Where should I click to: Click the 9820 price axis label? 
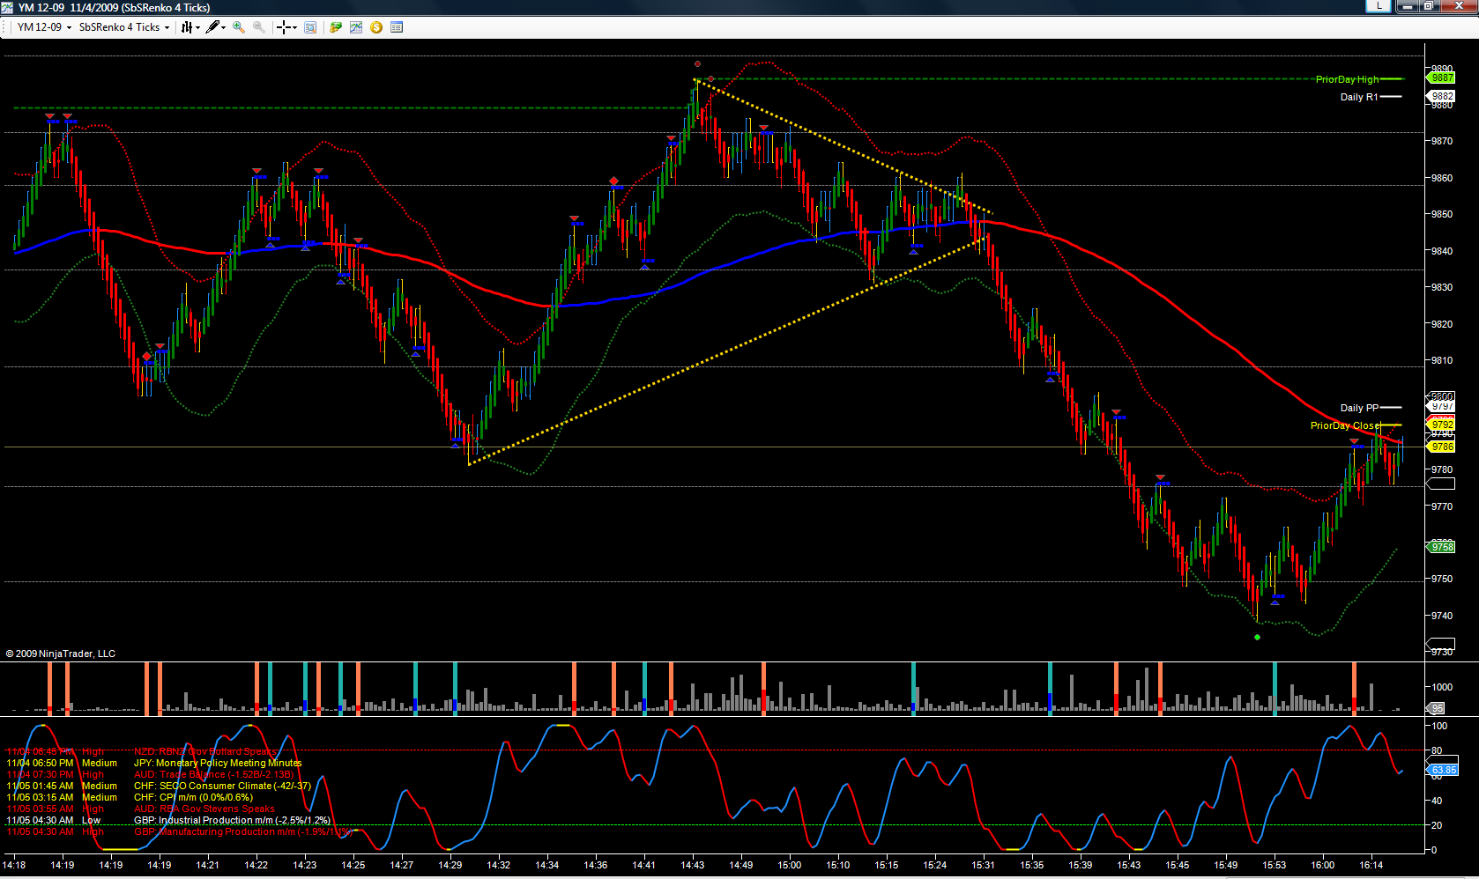1442,324
